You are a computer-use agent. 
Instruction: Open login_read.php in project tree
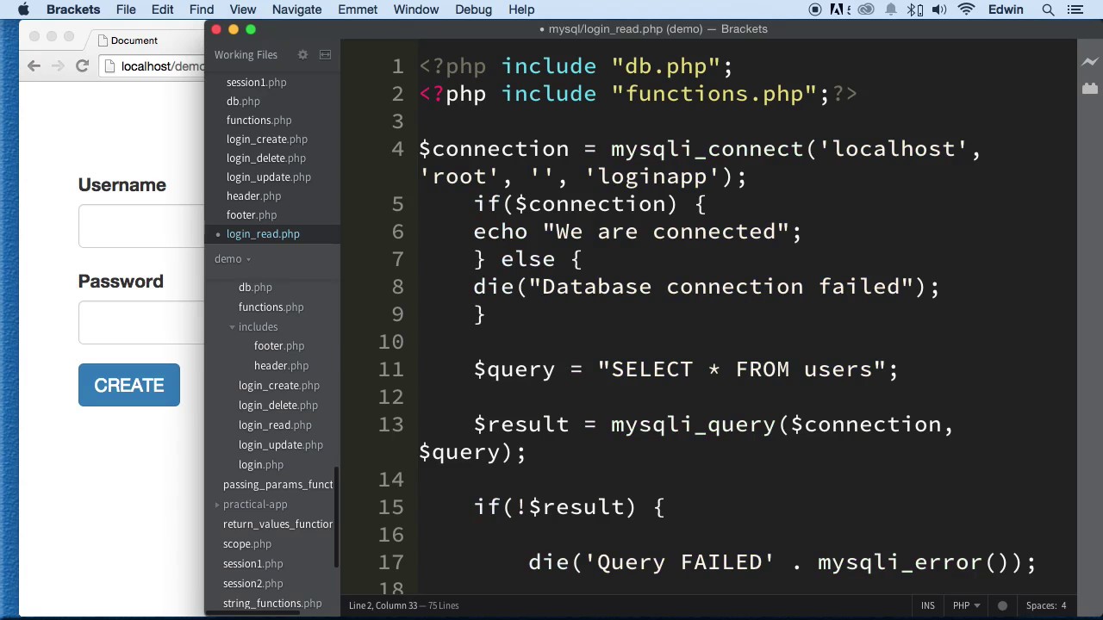275,425
